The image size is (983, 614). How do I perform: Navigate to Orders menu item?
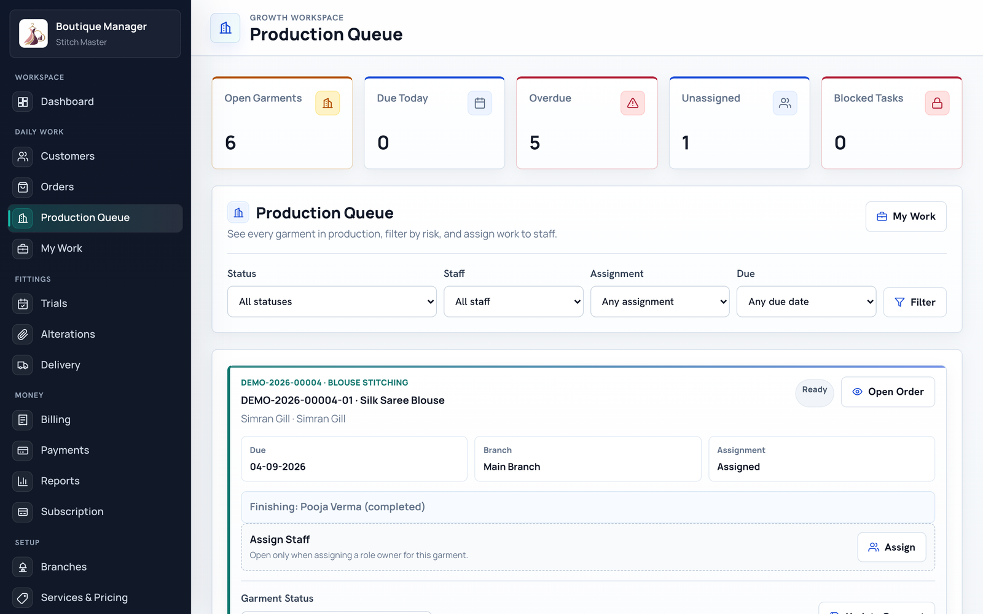(95, 187)
